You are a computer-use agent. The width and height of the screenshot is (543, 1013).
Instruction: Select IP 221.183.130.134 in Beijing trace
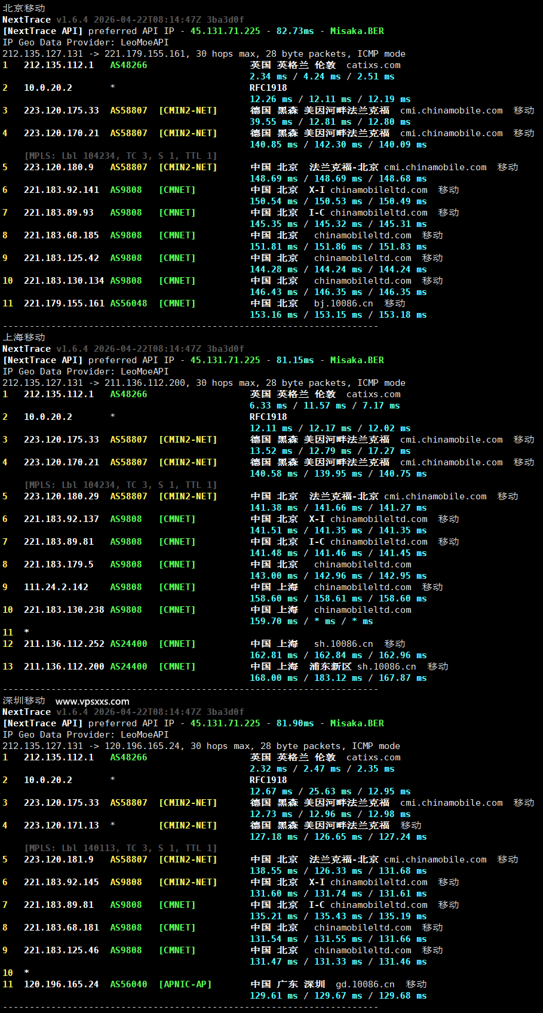click(x=64, y=281)
